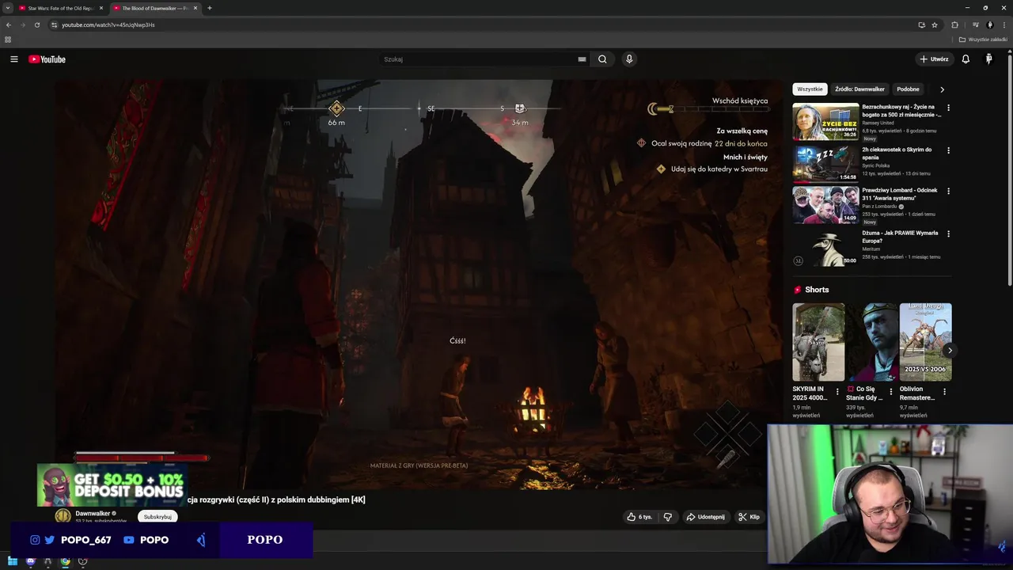Open Bezrachunkowy raj video thumbnail
1013x570 pixels.
click(825, 122)
